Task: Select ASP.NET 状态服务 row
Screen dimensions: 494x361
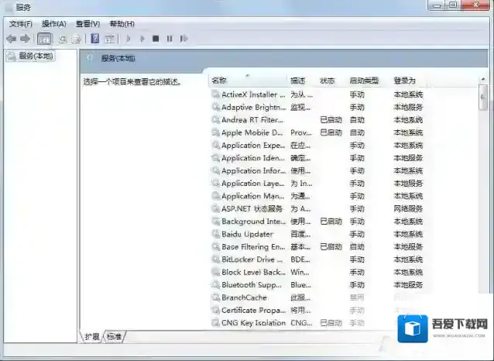Action: [317, 208]
